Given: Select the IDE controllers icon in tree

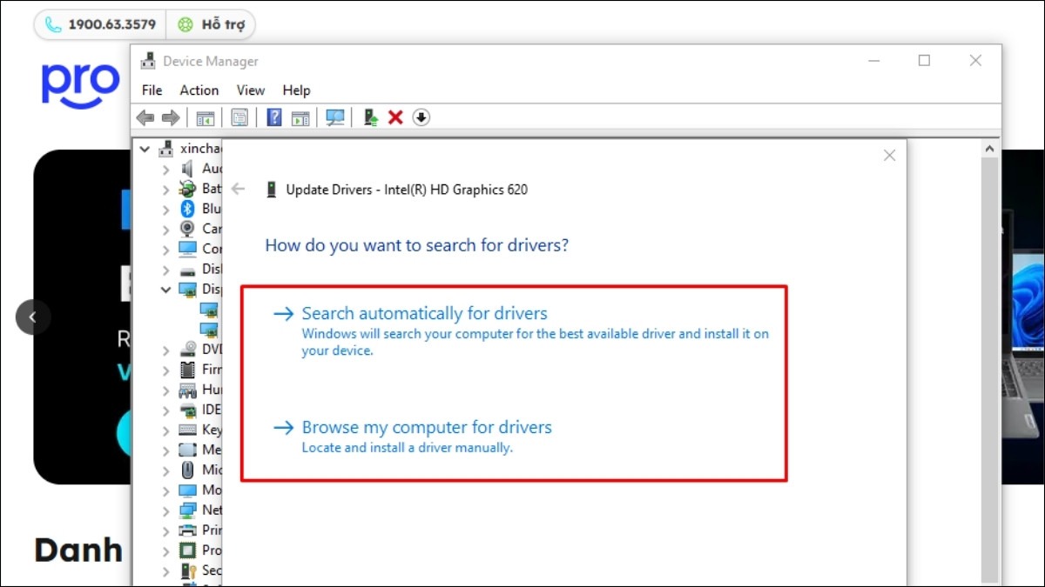Looking at the screenshot, I should pos(187,410).
